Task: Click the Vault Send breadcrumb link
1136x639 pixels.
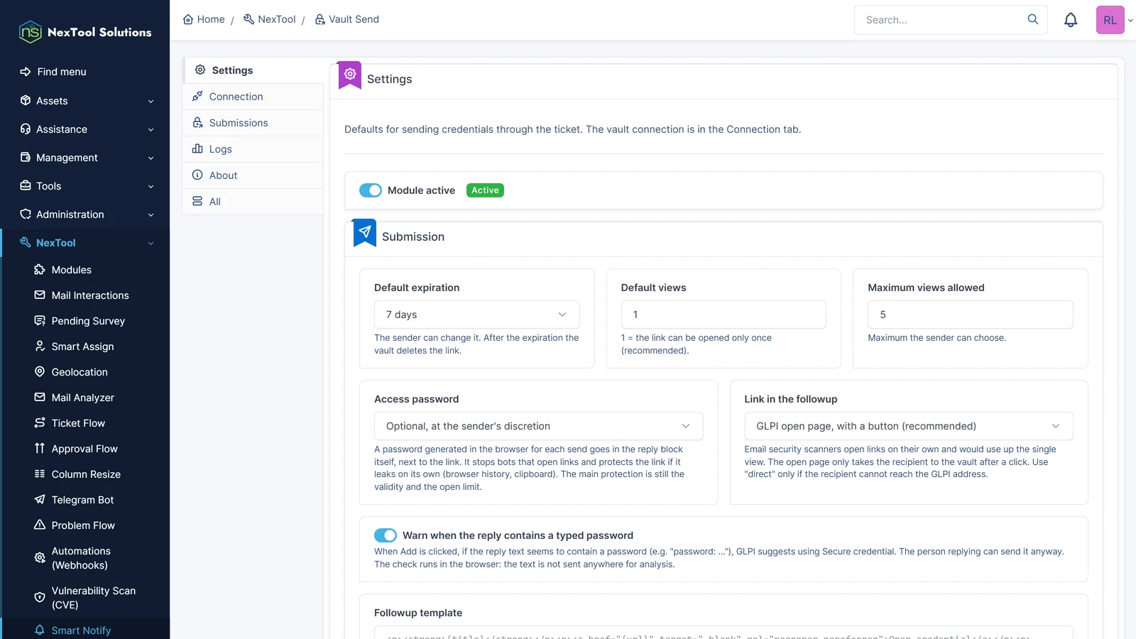Action: (x=346, y=19)
